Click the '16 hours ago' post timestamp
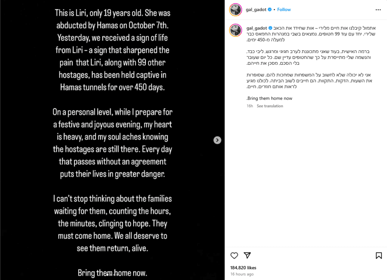This screenshot has width=387, height=280. pos(242,274)
